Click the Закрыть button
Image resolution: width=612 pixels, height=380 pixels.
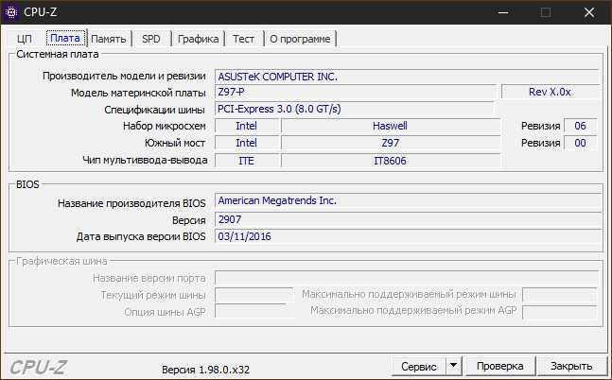pos(571,367)
